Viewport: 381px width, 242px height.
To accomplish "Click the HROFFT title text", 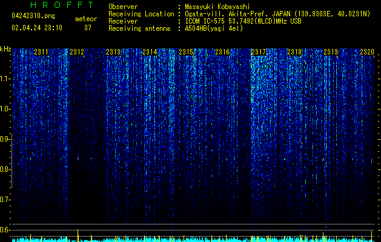I will pos(62,5).
